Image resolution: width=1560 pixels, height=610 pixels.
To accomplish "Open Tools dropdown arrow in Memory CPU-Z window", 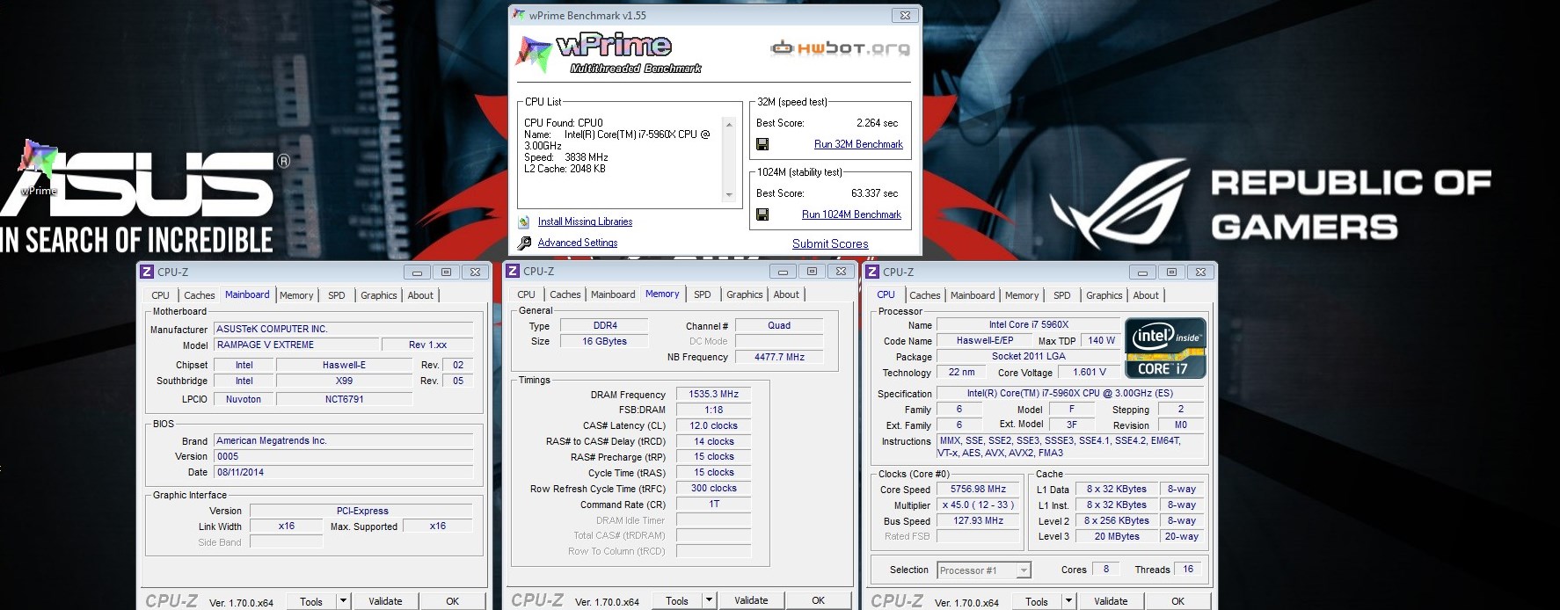I will coord(709,600).
